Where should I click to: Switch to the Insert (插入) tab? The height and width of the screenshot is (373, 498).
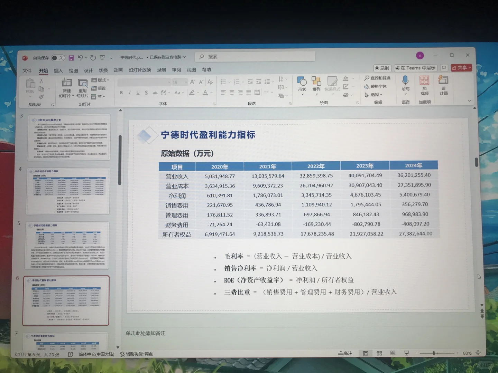click(x=58, y=70)
